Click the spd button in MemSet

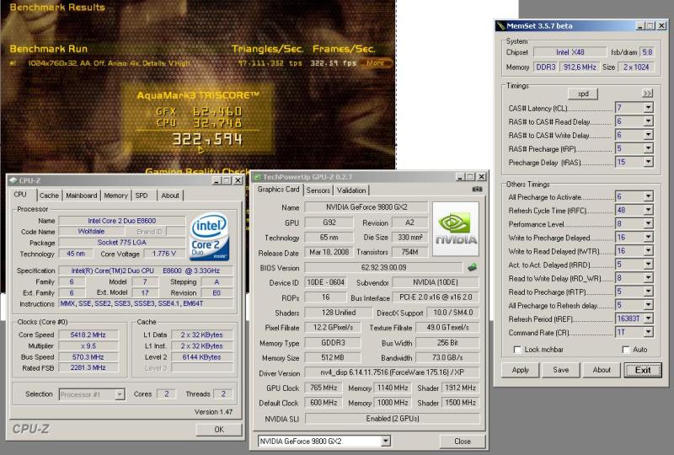click(583, 94)
